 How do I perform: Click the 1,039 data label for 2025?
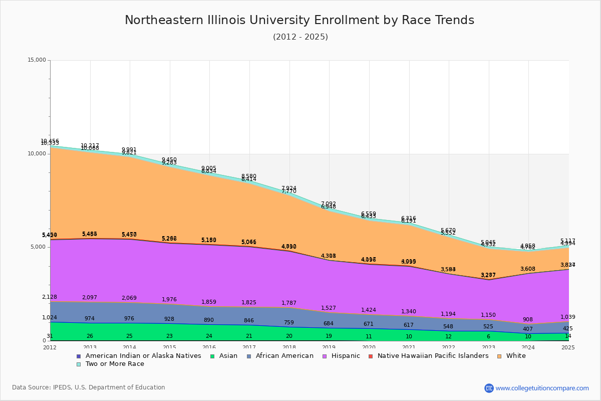point(568,317)
